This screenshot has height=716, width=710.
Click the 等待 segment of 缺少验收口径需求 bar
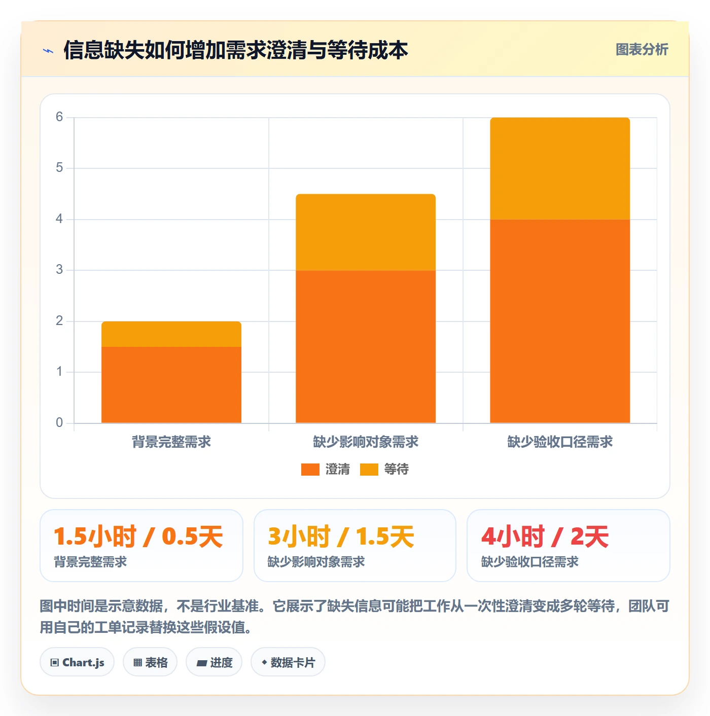click(x=560, y=168)
